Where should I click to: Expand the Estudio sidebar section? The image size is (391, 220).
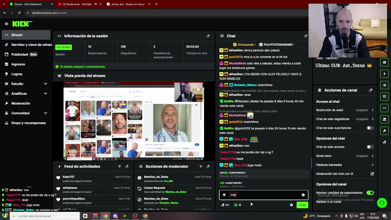(x=46, y=84)
